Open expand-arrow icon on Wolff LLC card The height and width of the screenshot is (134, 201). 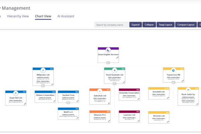click(78, 118)
